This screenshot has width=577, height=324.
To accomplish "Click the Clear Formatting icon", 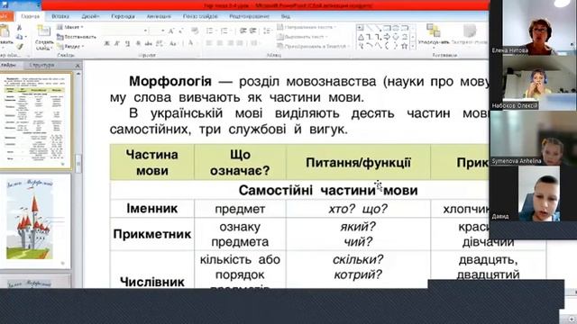I will (x=195, y=31).
